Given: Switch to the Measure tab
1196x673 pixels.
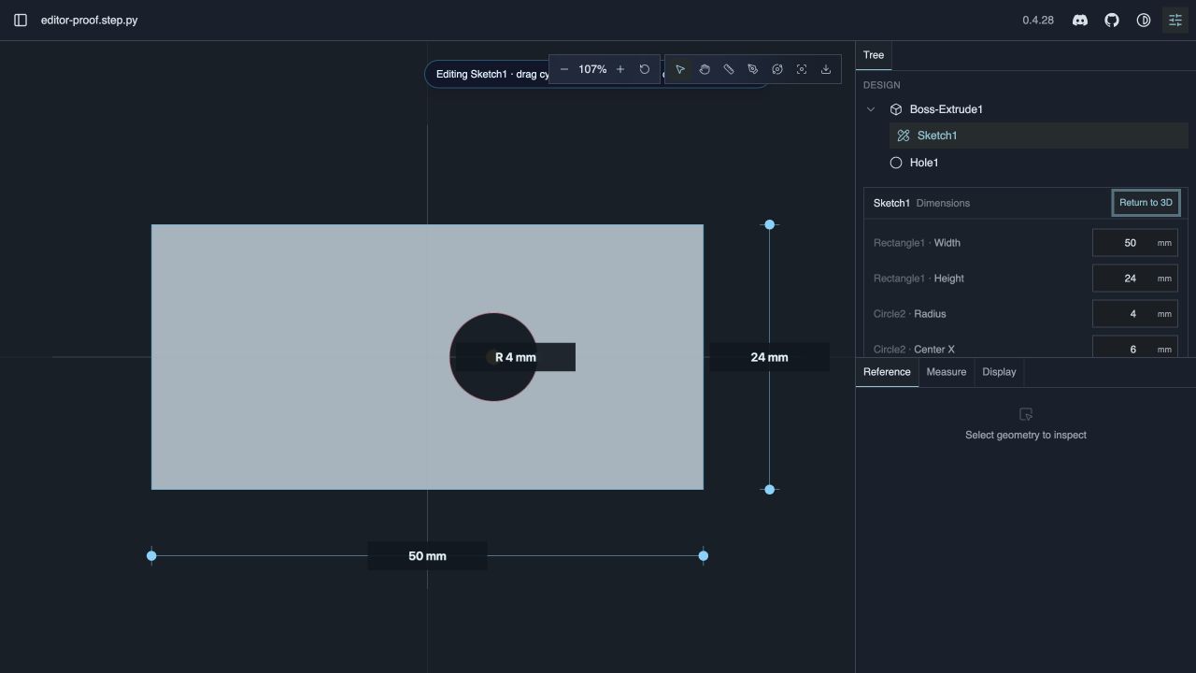Looking at the screenshot, I should [947, 372].
